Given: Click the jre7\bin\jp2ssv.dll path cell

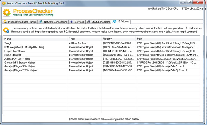Looking at the screenshot, I should pyautogui.click(x=162, y=70).
